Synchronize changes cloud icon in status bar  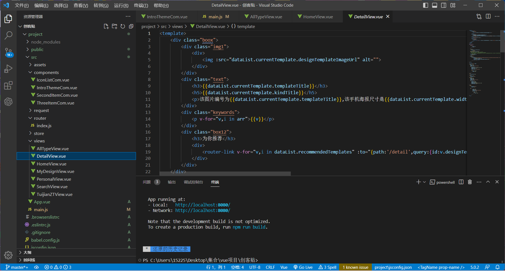[x=36, y=267]
